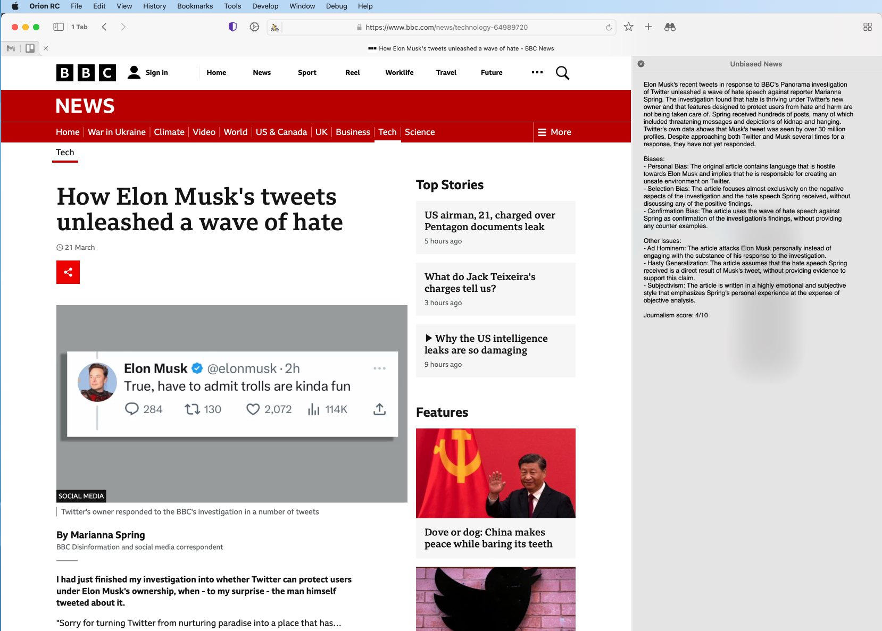Screen dimensions: 882x631
Task: Open the tab count button
Action: point(79,27)
